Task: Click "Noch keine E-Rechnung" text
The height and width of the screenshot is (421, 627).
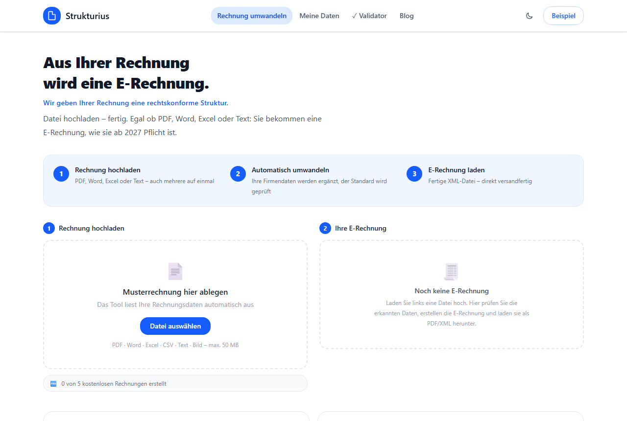Action: pyautogui.click(x=452, y=291)
